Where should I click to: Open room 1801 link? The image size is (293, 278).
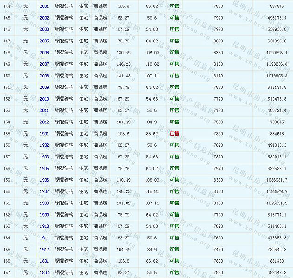point(44,261)
